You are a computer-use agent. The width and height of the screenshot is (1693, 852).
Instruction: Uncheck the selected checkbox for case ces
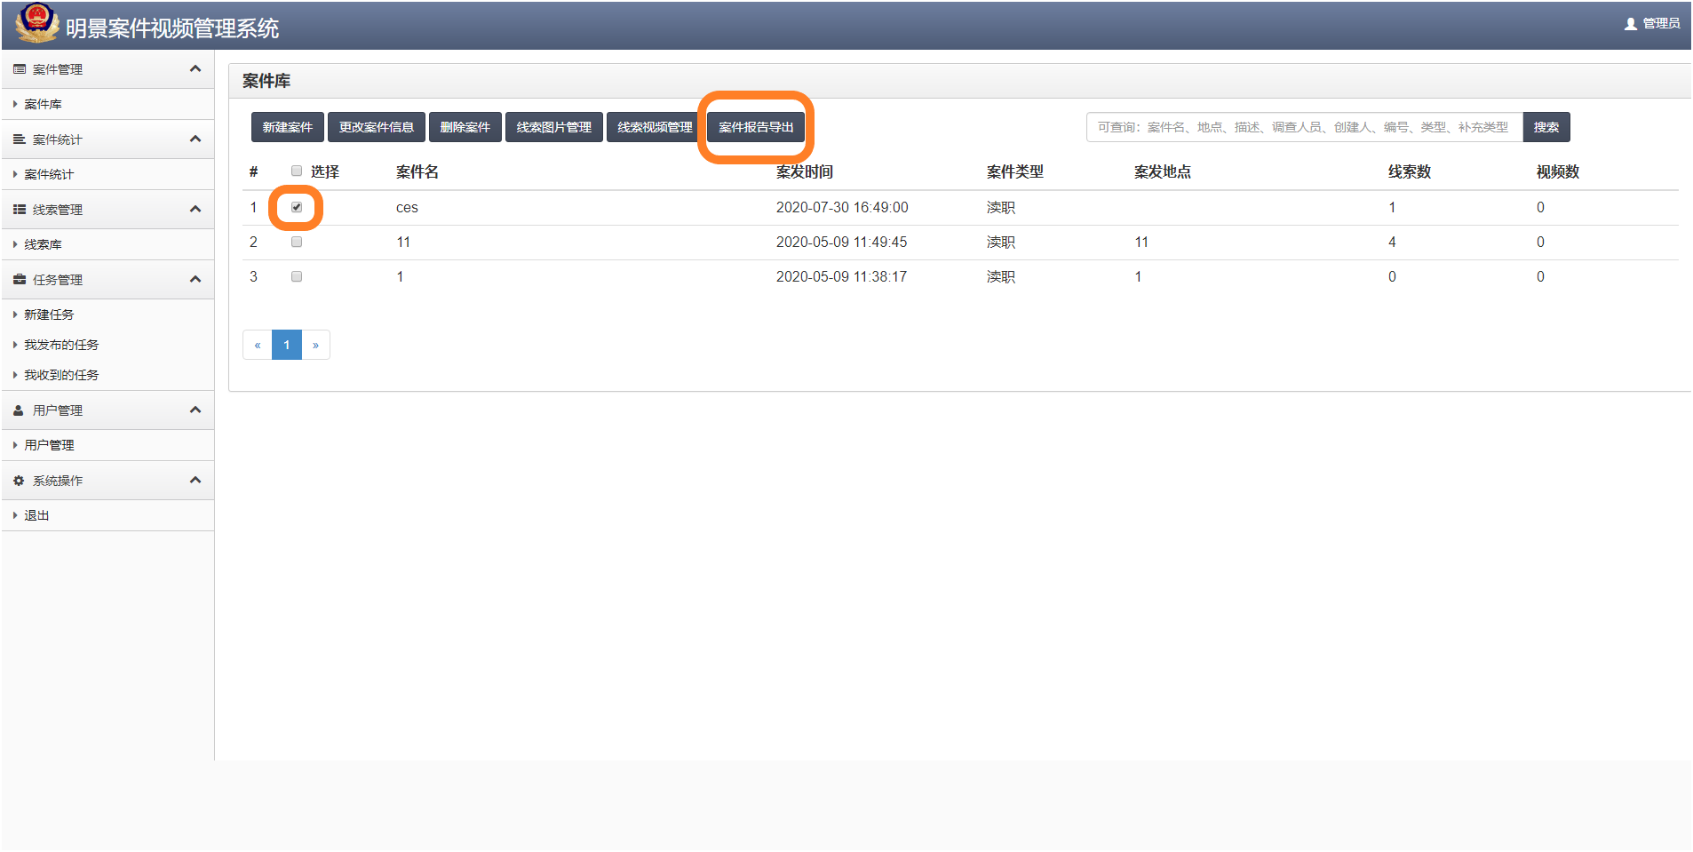point(297,206)
